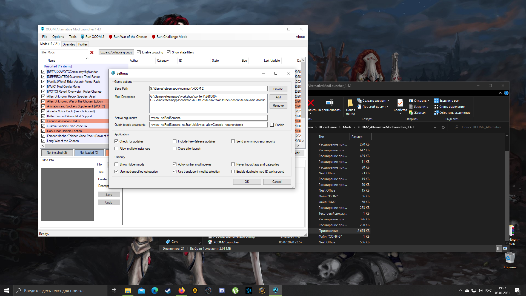Click the New folder (Новая папка) icon

(x=350, y=103)
